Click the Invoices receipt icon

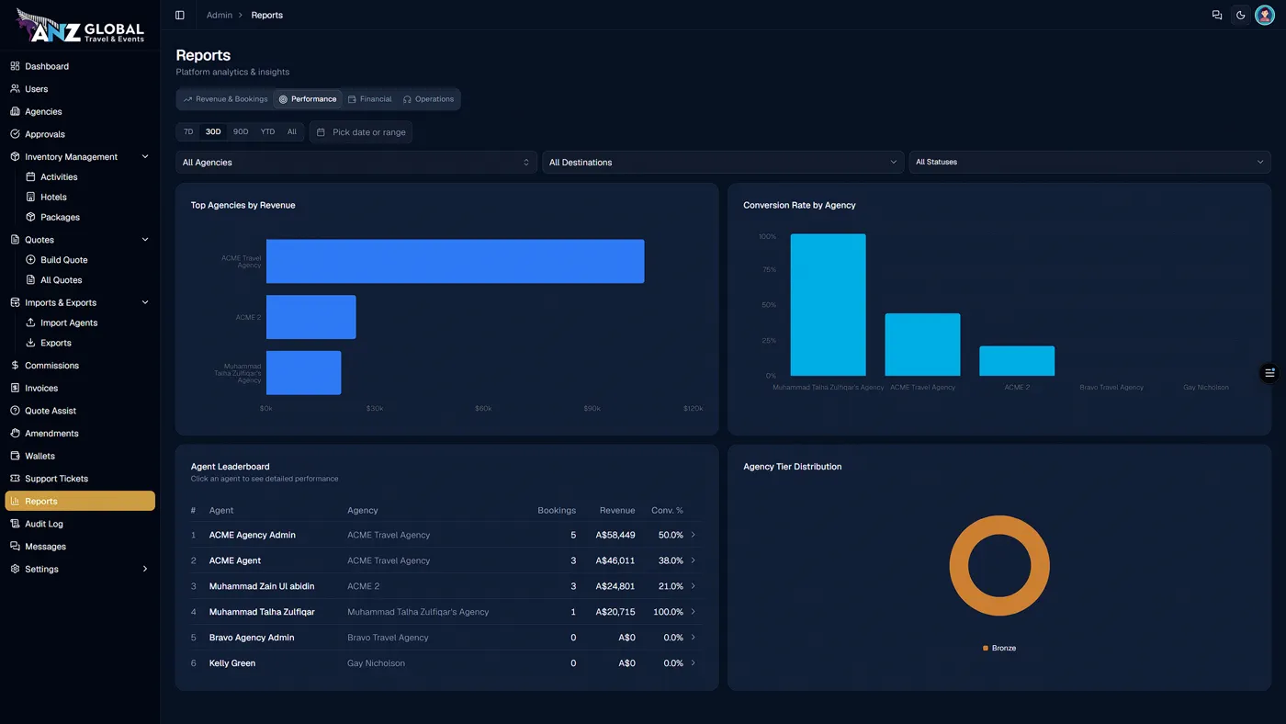tap(15, 388)
